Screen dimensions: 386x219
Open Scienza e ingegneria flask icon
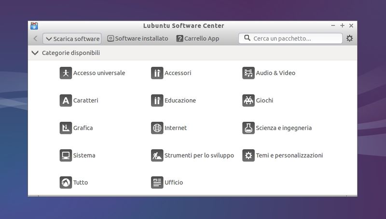[x=248, y=128]
